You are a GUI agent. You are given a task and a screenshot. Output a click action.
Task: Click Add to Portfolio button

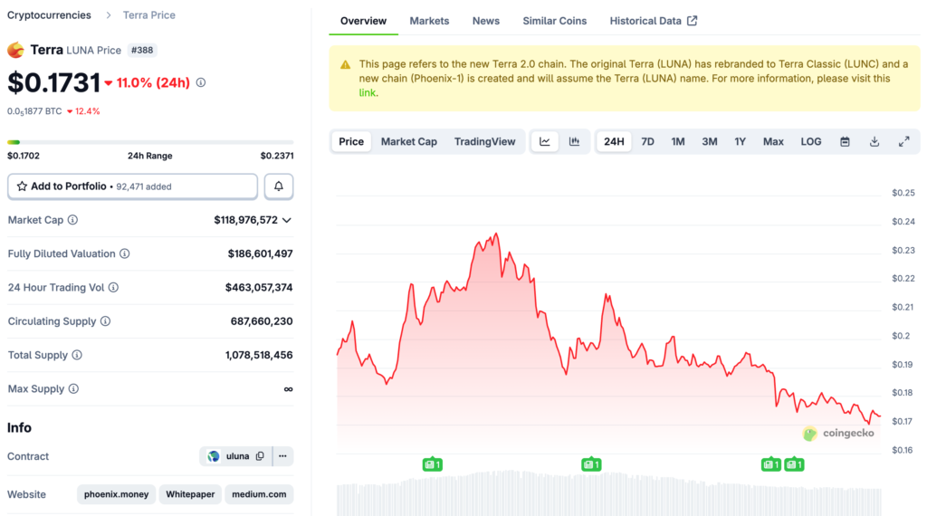[x=133, y=186]
